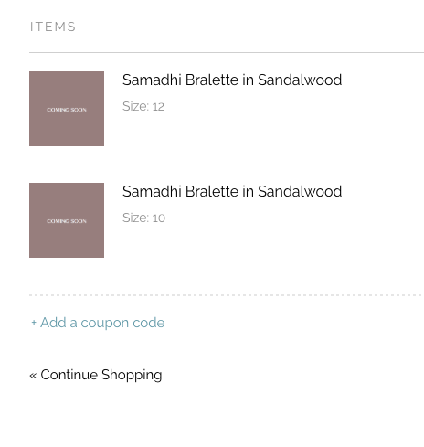
Task: Click the « arrow beside Continue Shopping
Action: pyautogui.click(x=33, y=376)
